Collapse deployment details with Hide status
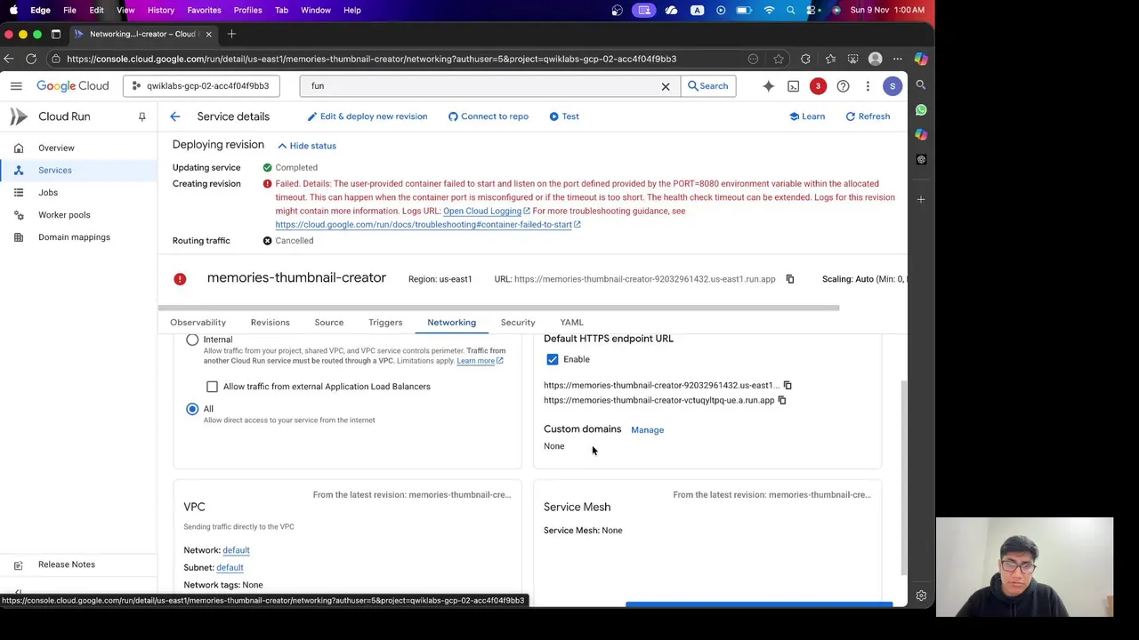Image resolution: width=1139 pixels, height=640 pixels. coord(306,146)
